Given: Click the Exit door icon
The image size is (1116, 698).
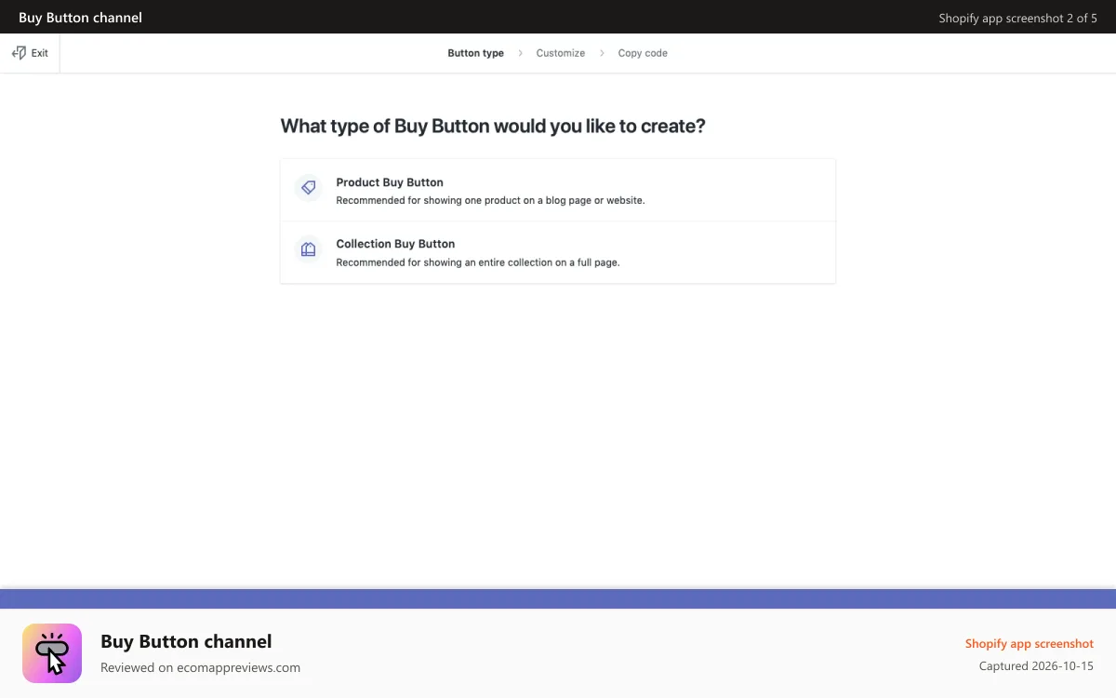Looking at the screenshot, I should point(19,53).
